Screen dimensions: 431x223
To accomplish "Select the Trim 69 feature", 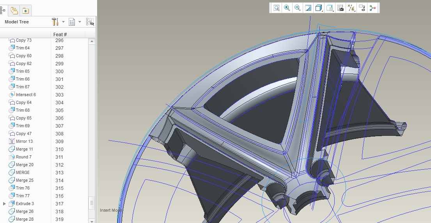I will tap(23, 126).
